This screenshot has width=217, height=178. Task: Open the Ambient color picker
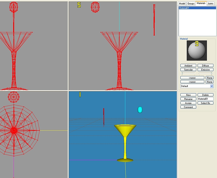[188, 66]
